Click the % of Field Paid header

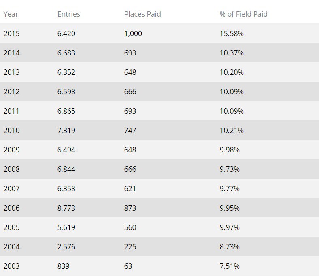pyautogui.click(x=243, y=14)
